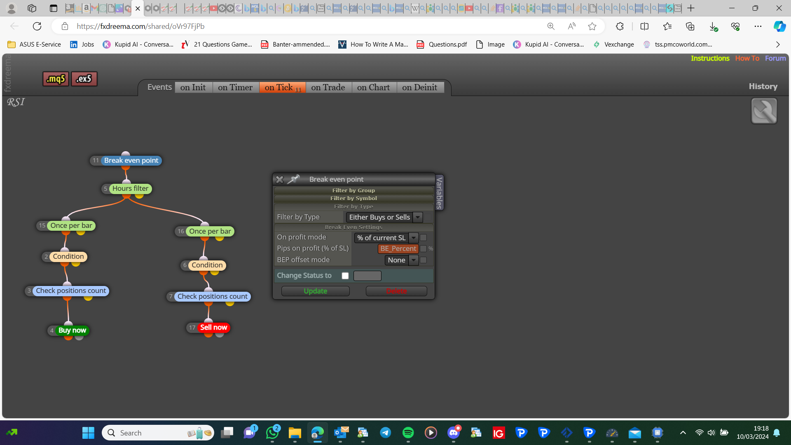Open browser Extensions menu
The width and height of the screenshot is (791, 445).
point(620,26)
